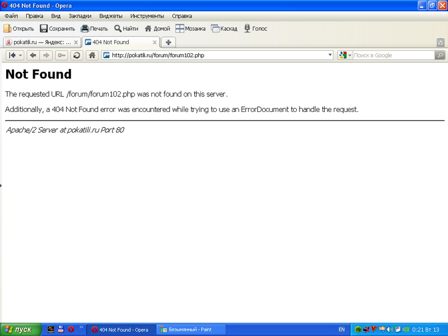This screenshot has height=336, width=448.
Task: Open the wand password key button
Action: 62,55
